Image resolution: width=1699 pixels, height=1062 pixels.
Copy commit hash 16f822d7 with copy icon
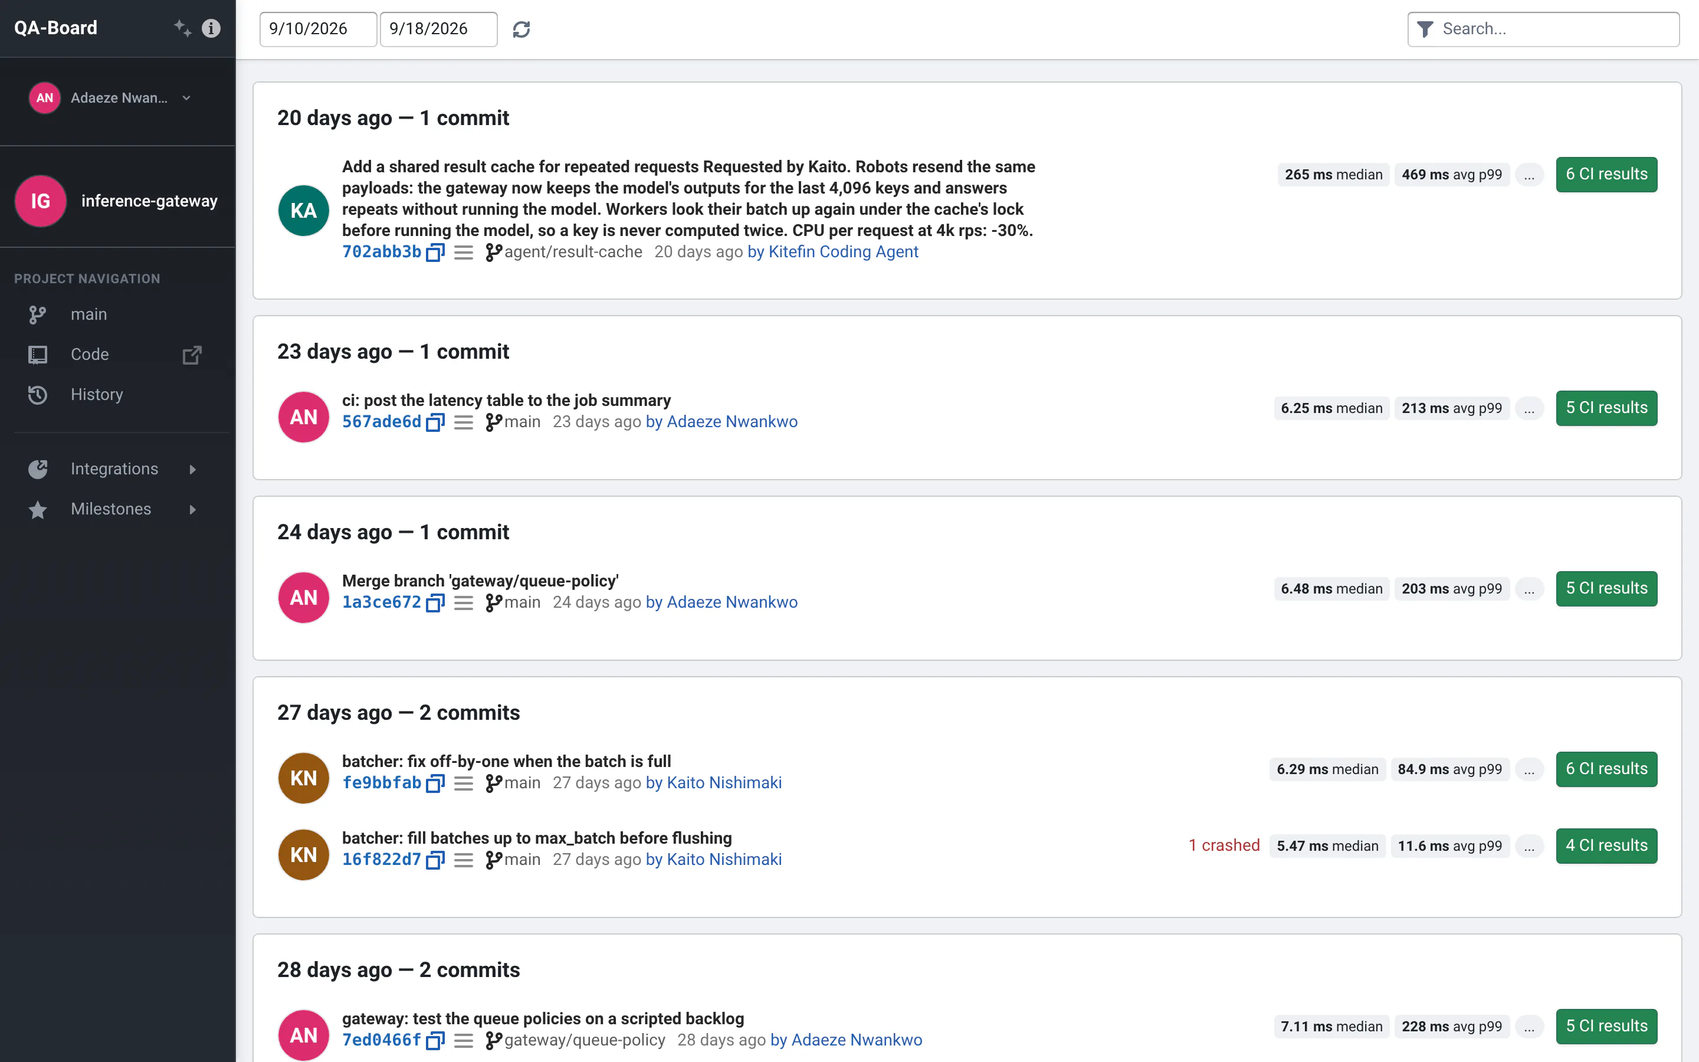[x=435, y=860]
